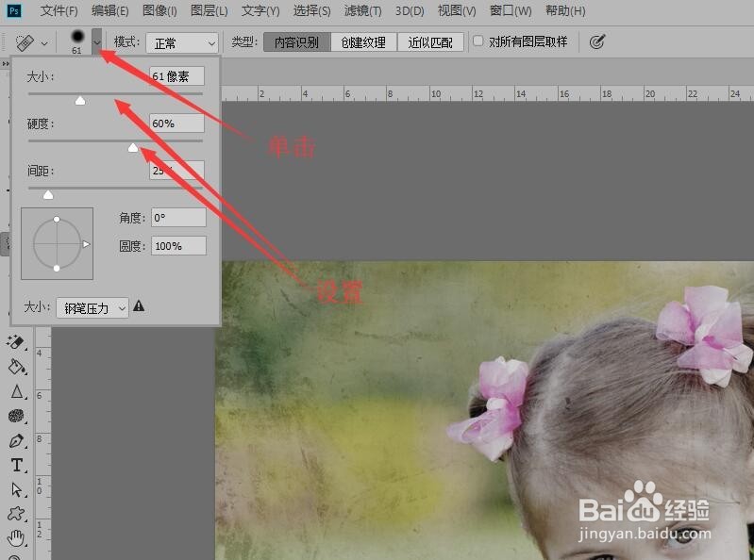Click the 间距 spacing value field
The height and width of the screenshot is (560, 754).
[177, 170]
